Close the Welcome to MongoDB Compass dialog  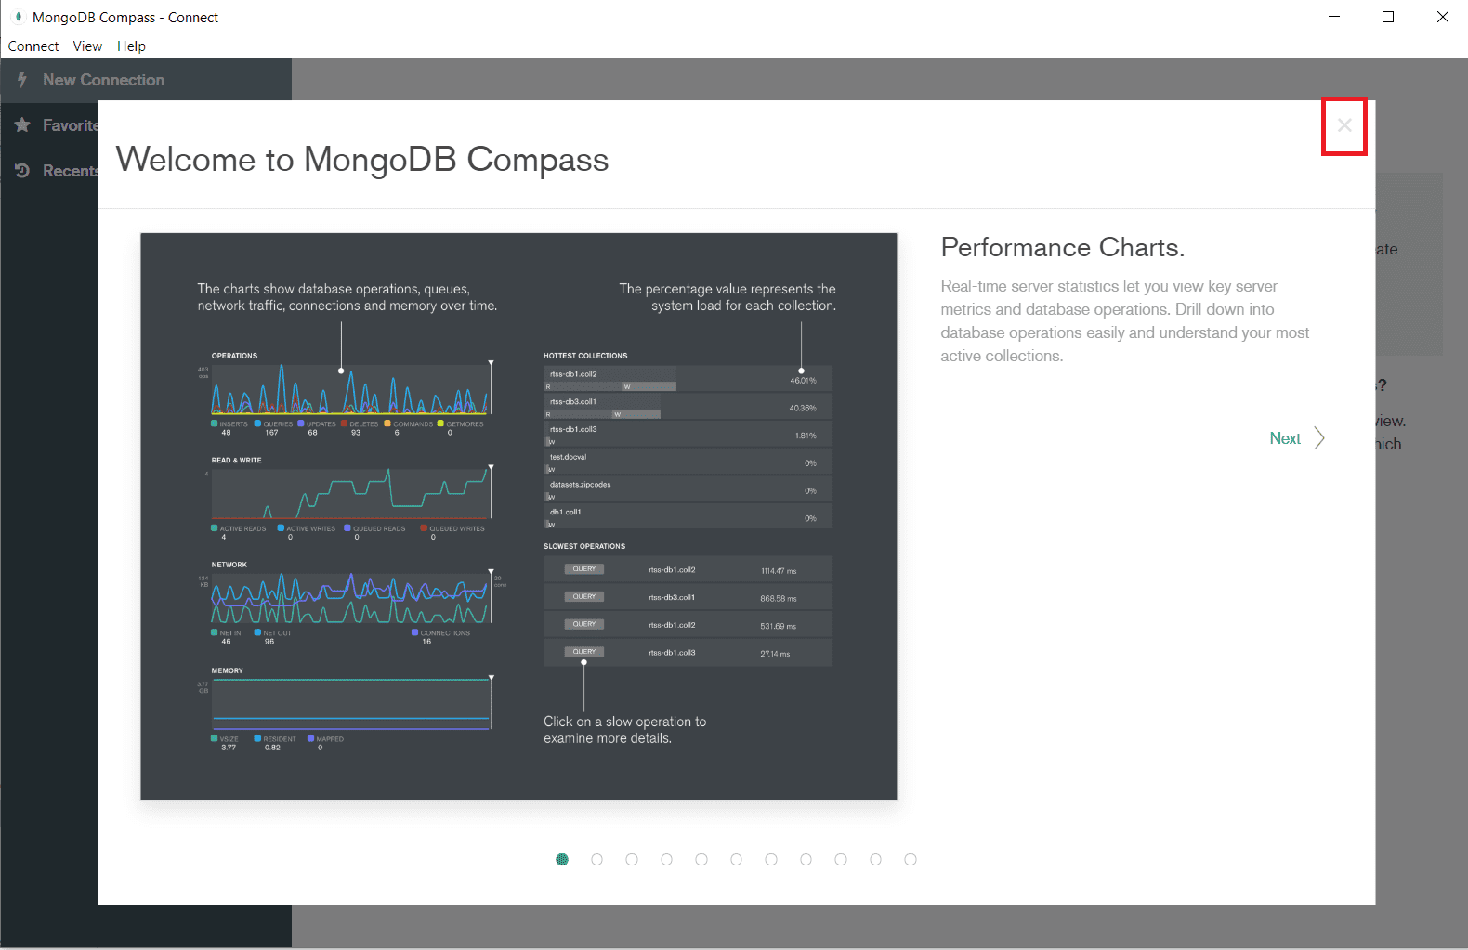(1344, 125)
